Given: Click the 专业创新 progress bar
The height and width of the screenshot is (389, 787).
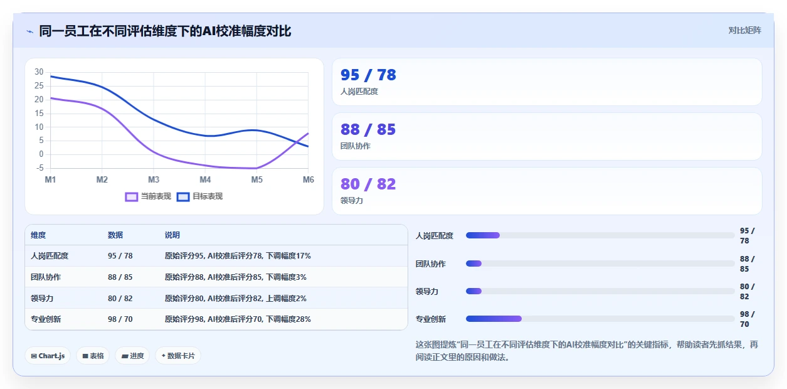Looking at the screenshot, I should click(600, 319).
